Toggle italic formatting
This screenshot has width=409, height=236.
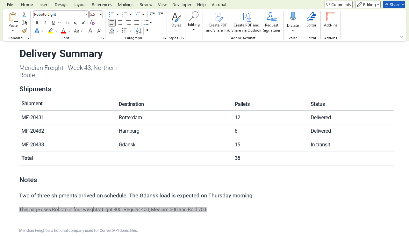(45, 23)
